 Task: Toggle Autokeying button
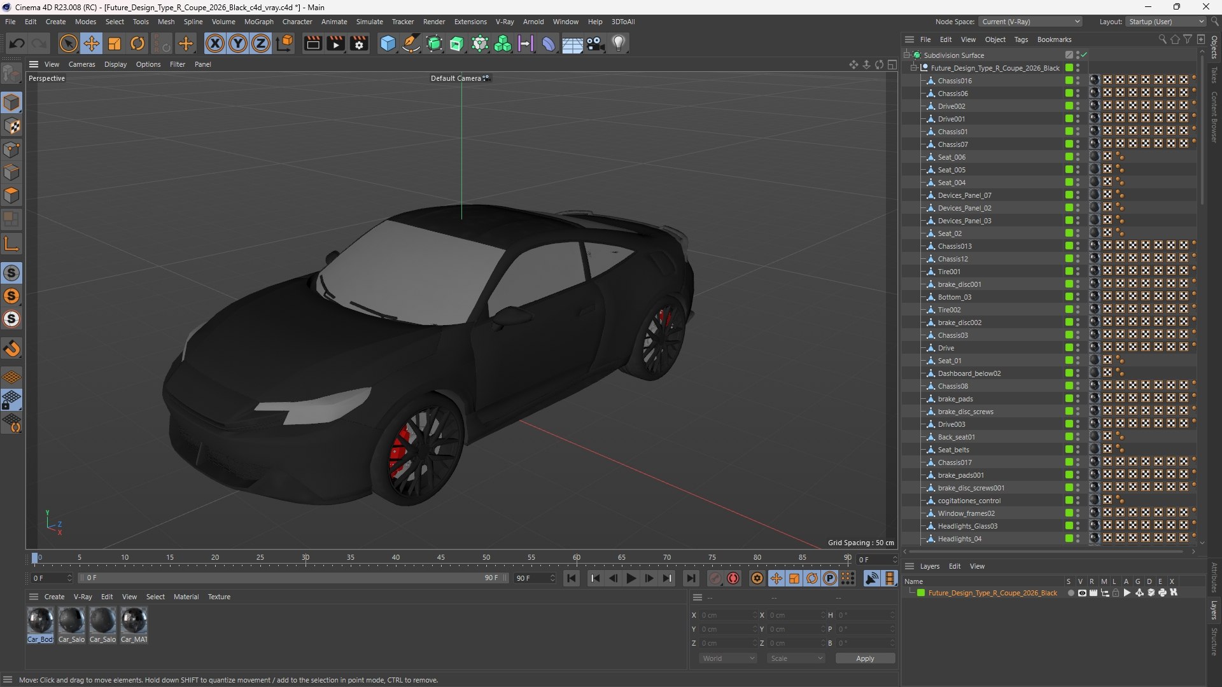[x=733, y=578]
